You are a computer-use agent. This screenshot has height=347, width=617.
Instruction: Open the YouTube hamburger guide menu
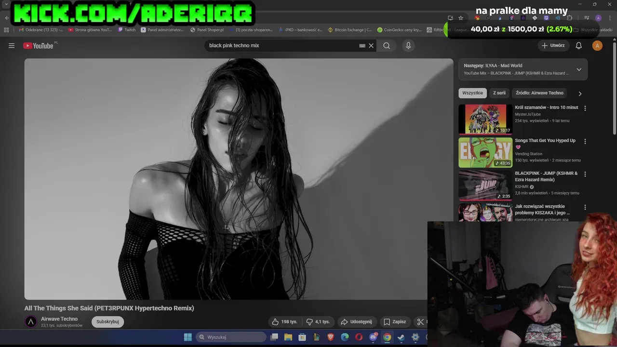(x=12, y=46)
